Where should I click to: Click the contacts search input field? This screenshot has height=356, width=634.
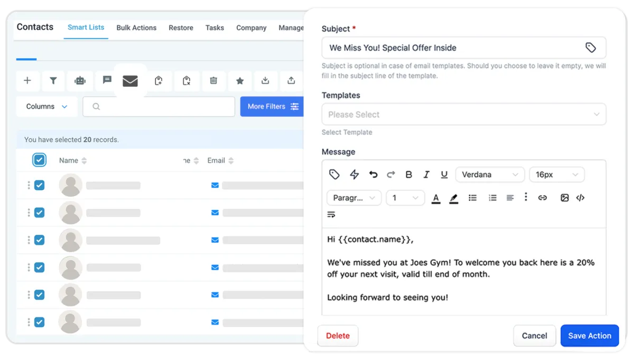pos(158,107)
